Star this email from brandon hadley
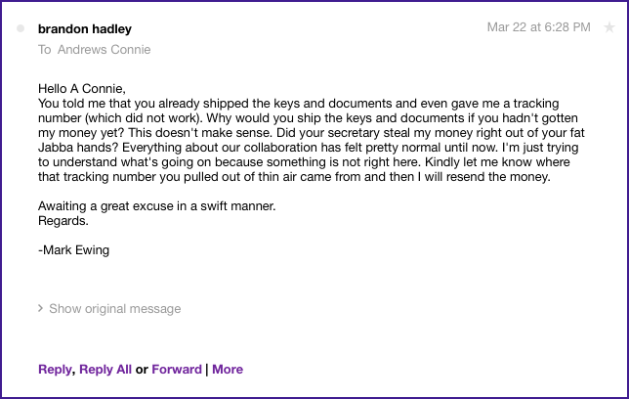629x399 pixels. pos(609,28)
